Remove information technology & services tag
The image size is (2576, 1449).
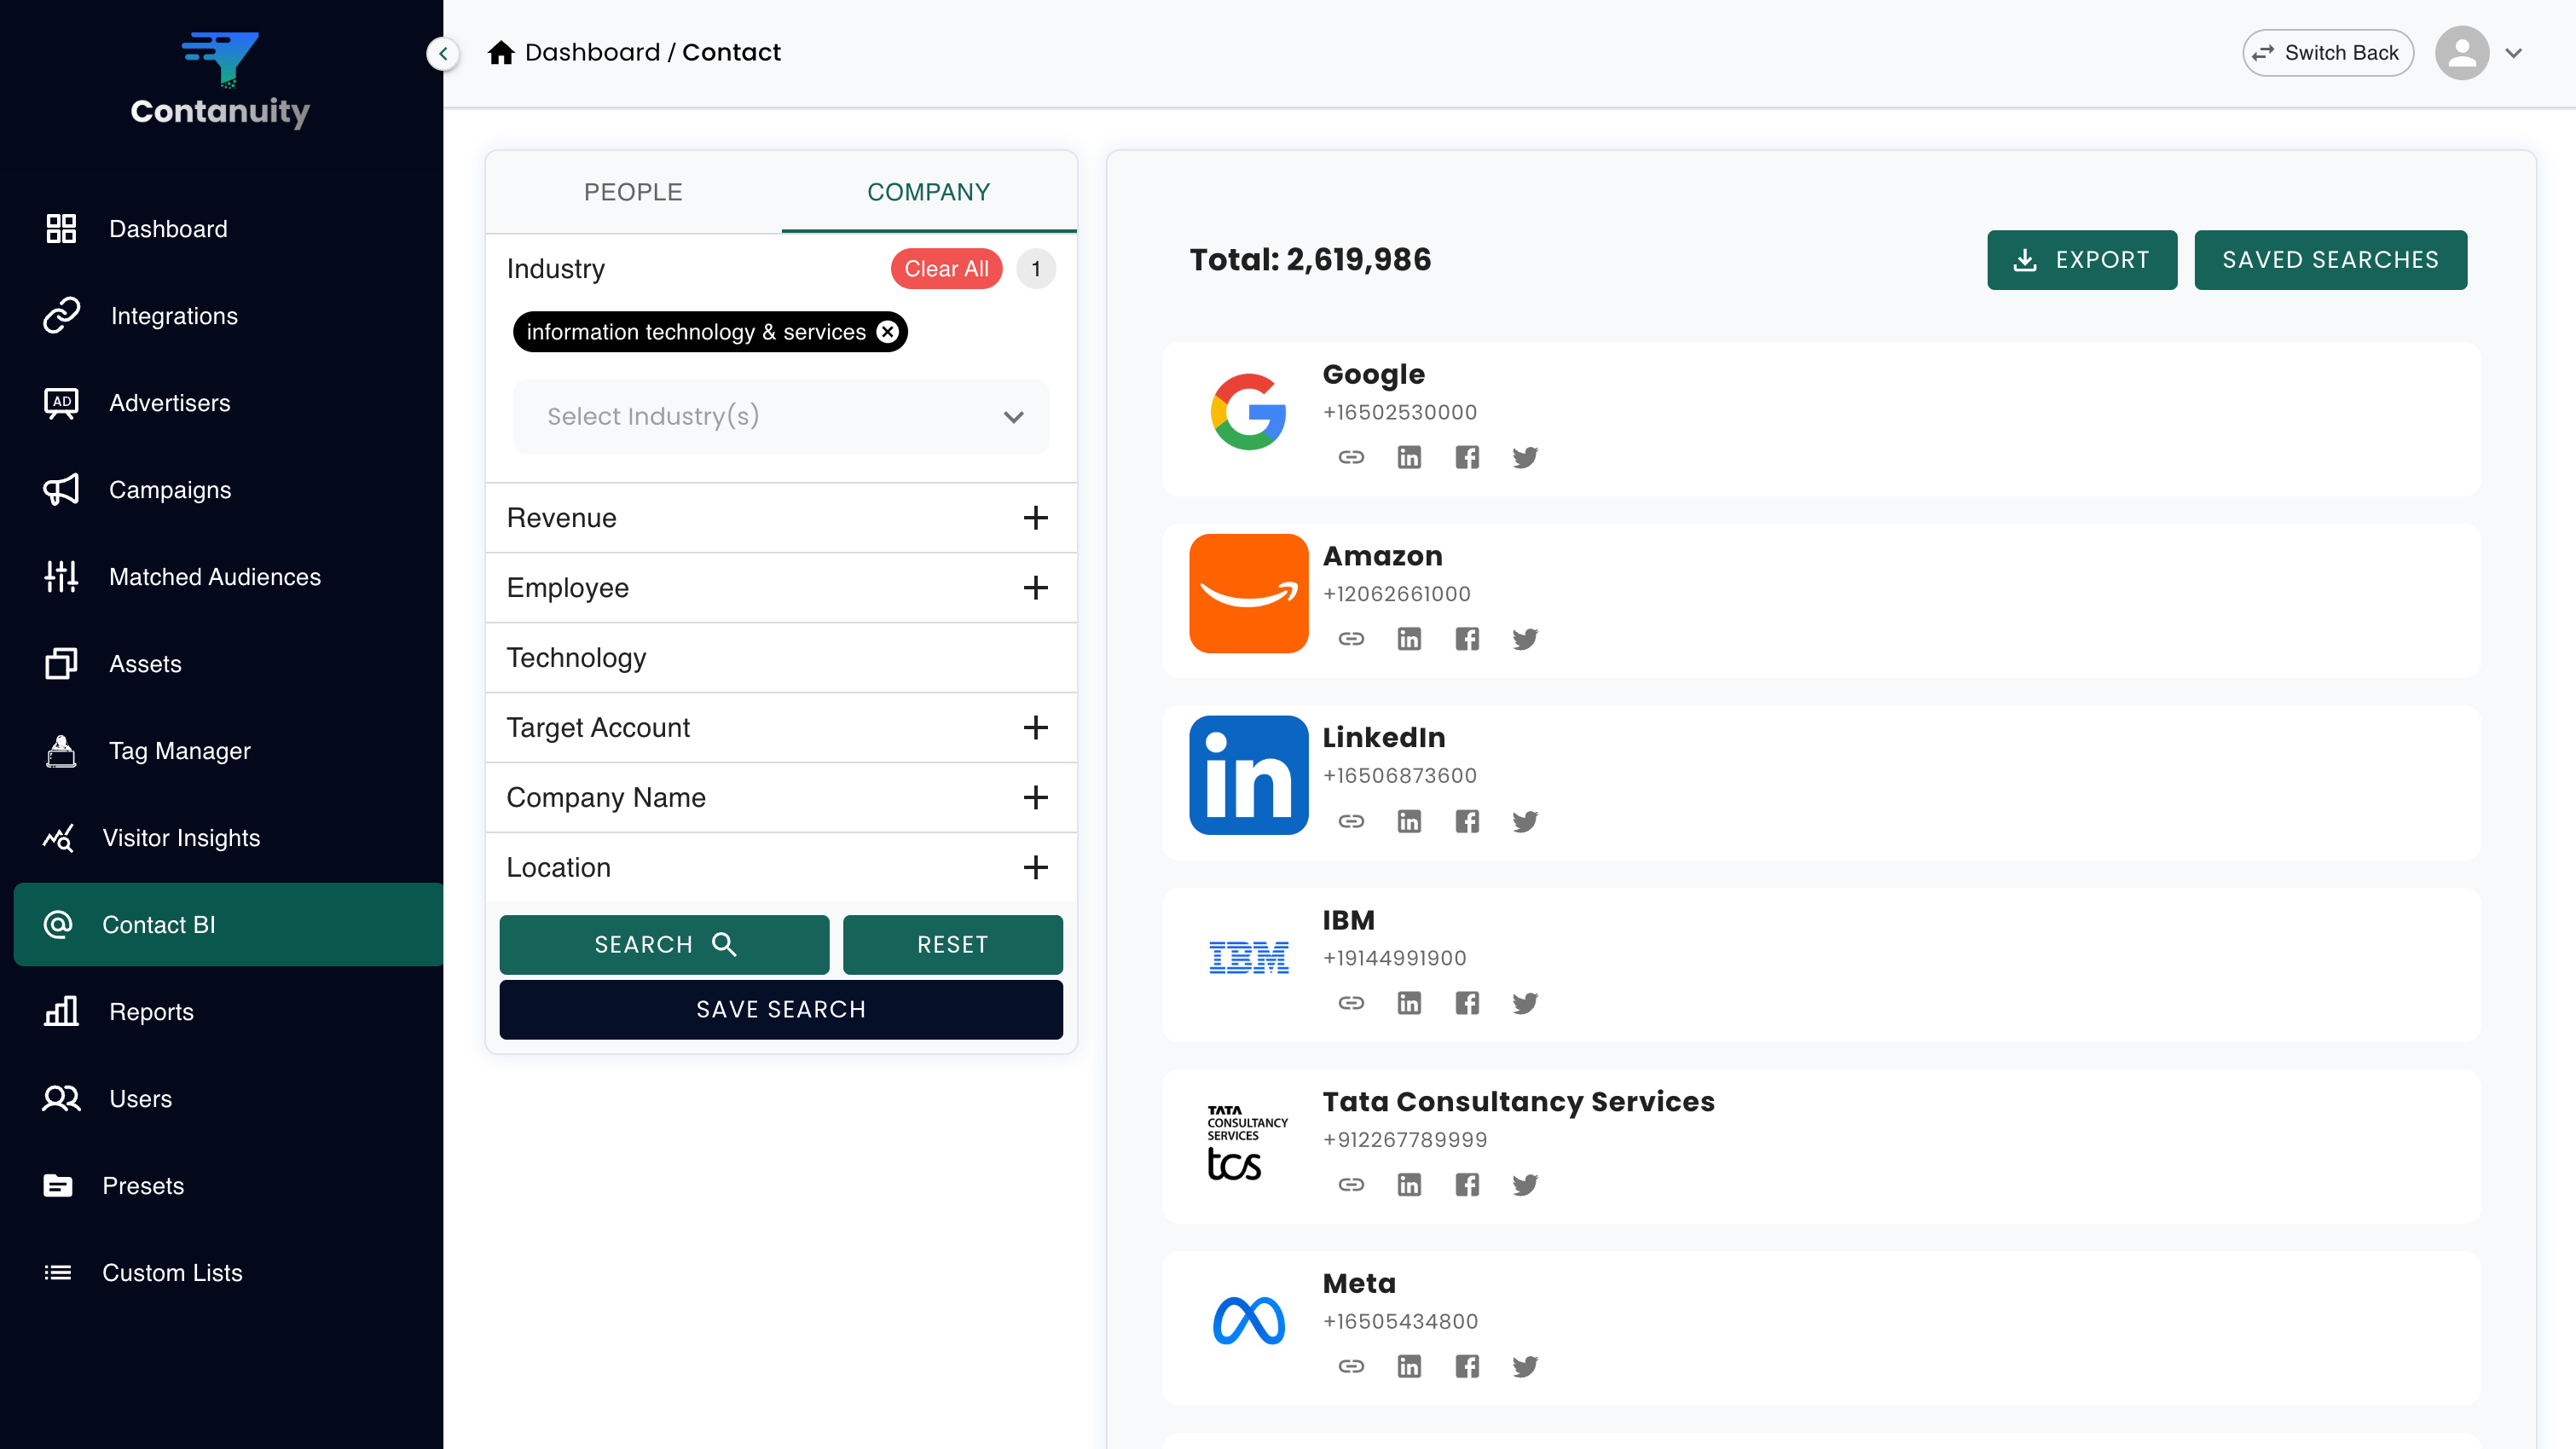[x=887, y=332]
